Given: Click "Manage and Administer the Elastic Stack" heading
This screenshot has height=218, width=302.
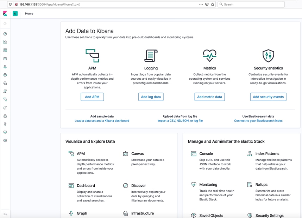Looking at the screenshot, I should [x=226, y=141].
